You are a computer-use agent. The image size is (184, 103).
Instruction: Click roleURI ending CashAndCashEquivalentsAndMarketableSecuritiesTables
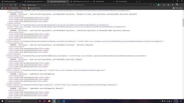pos(107,56)
